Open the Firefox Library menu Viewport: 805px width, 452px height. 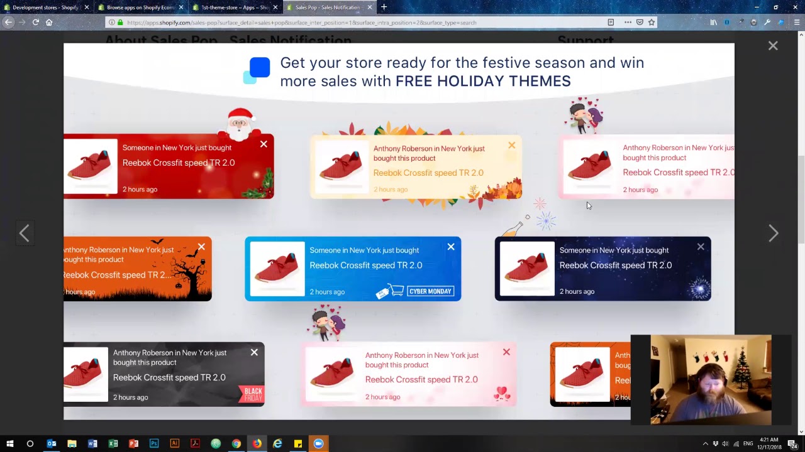pyautogui.click(x=713, y=23)
